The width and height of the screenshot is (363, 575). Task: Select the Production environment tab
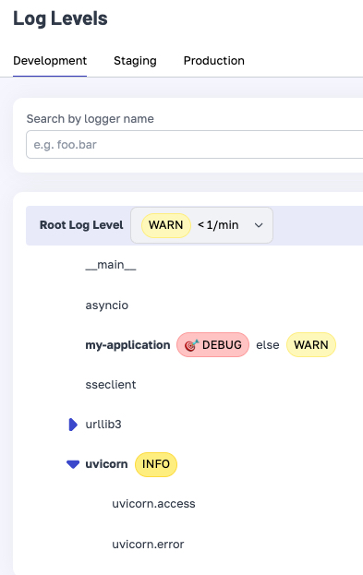[x=214, y=61]
